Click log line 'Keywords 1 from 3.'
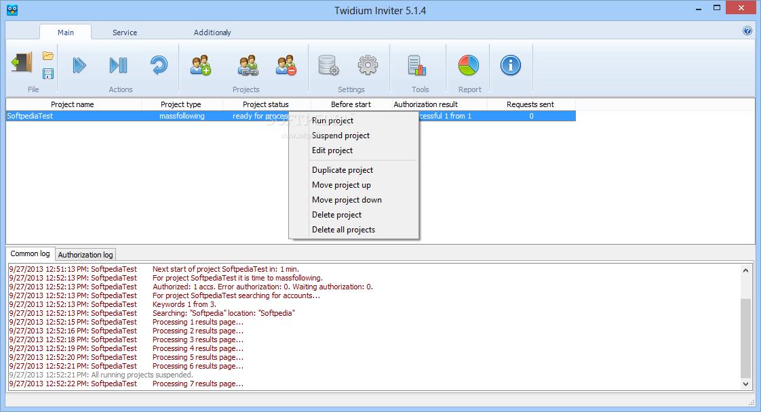 click(x=184, y=304)
